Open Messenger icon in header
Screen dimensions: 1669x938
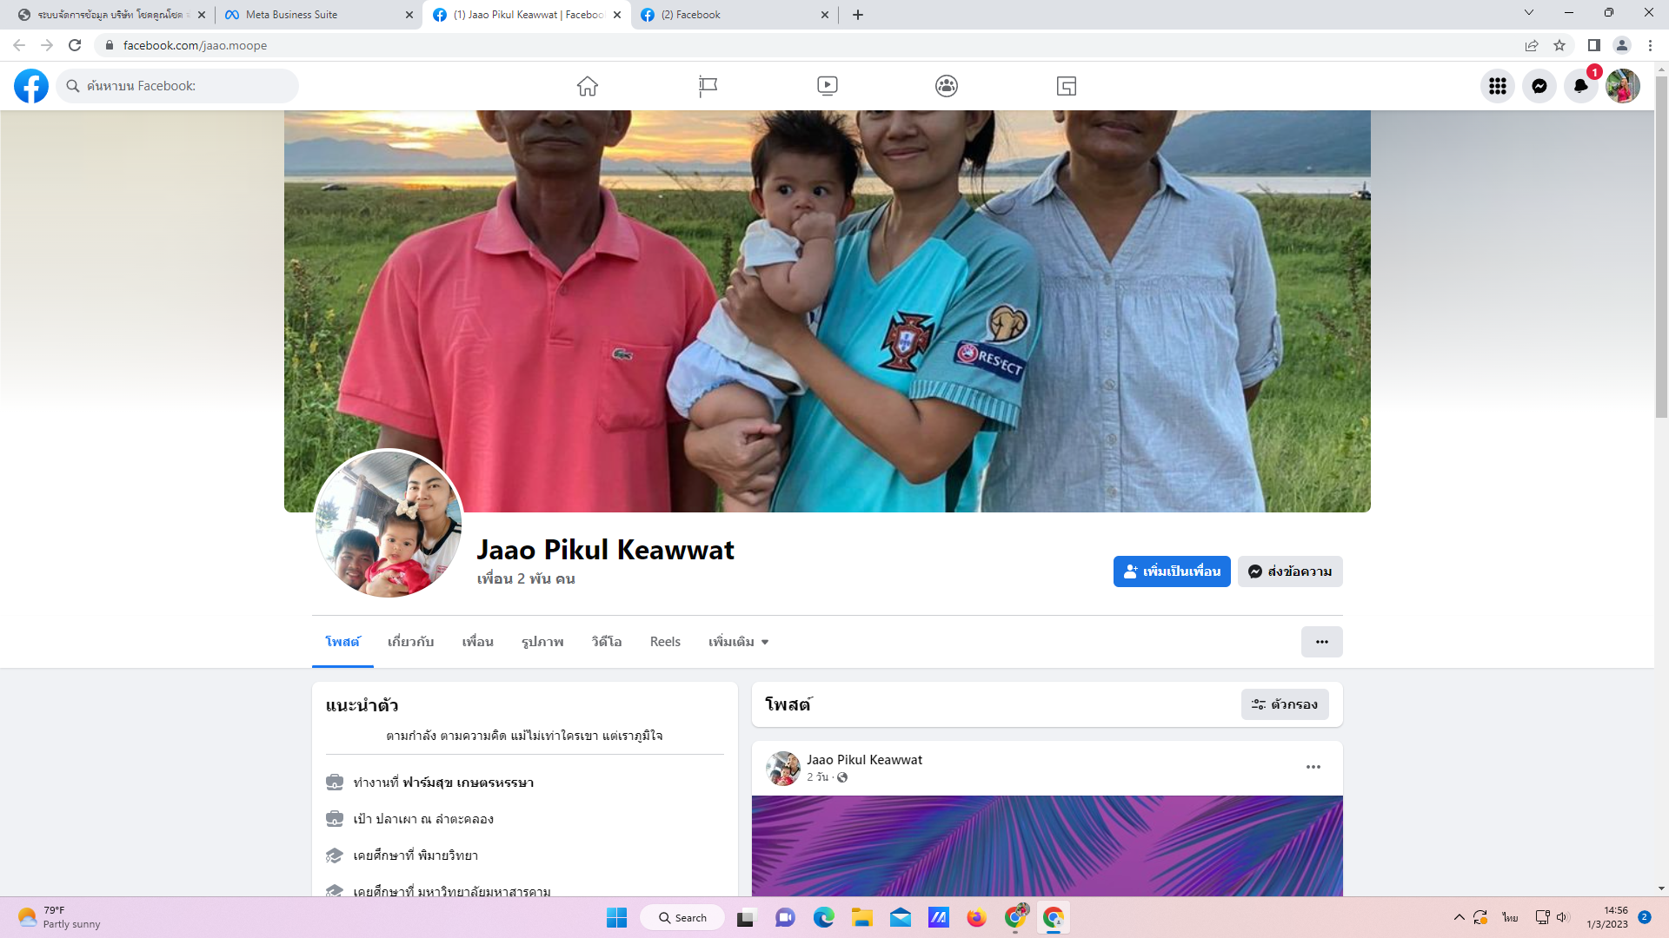1539,86
